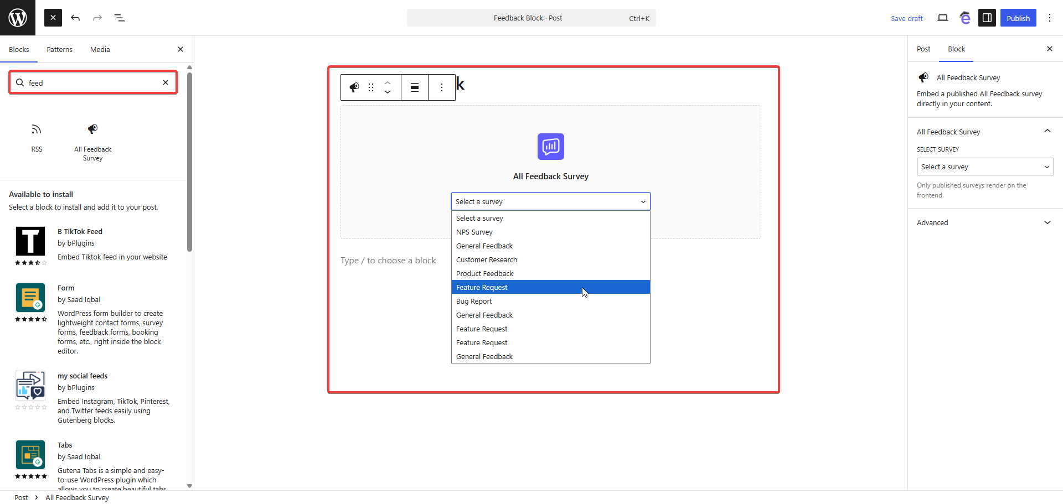The image size is (1063, 504).
Task: Choose Bug Report from the survey list
Action: (x=551, y=301)
